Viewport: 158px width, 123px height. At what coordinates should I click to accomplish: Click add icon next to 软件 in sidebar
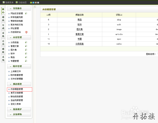pos(26,54)
